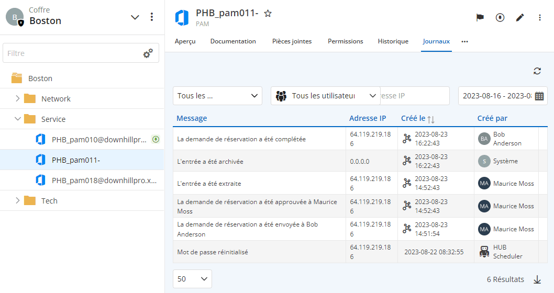Screen dimensions: 554x293
Task: Edit entry with the pencil icon
Action: (520, 17)
